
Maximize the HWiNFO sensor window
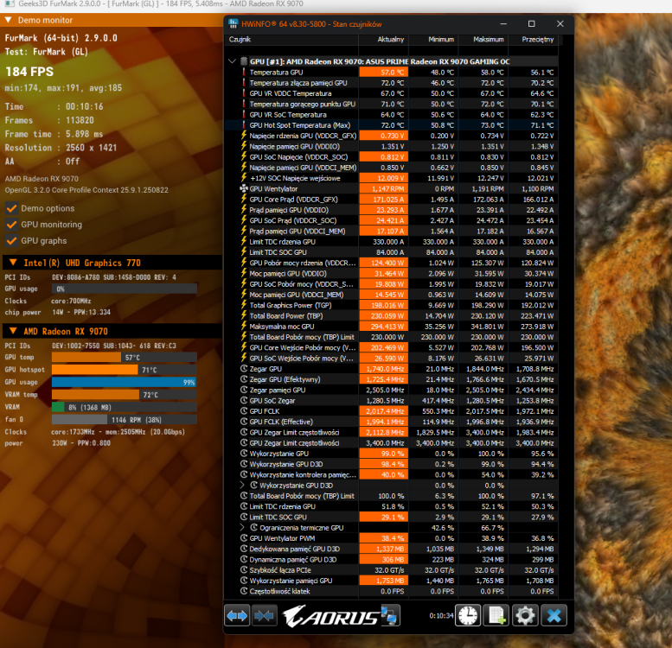(531, 24)
